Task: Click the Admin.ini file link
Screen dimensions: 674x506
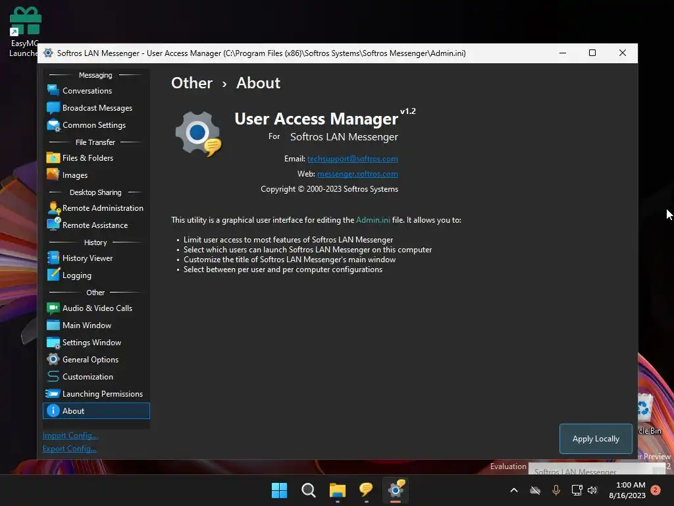Action: click(373, 220)
